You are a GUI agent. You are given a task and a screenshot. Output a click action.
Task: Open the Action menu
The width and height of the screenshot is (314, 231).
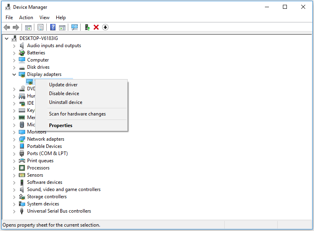pyautogui.click(x=26, y=18)
